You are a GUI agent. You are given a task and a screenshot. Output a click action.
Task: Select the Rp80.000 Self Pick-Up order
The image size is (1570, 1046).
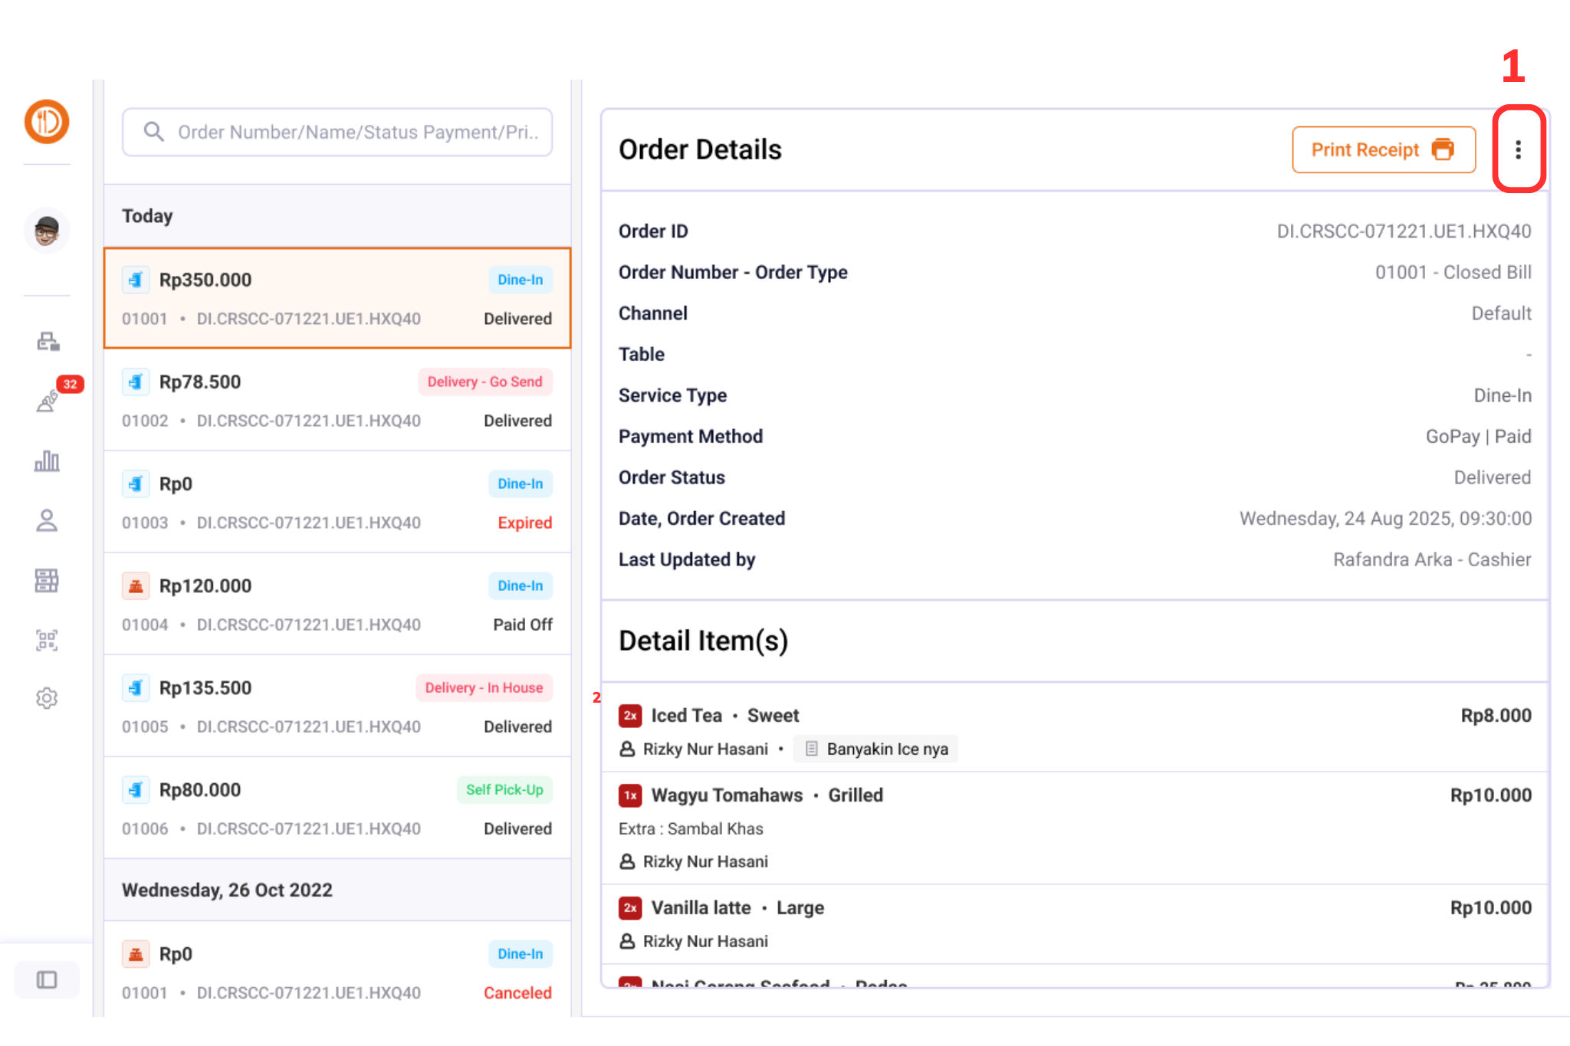click(337, 808)
